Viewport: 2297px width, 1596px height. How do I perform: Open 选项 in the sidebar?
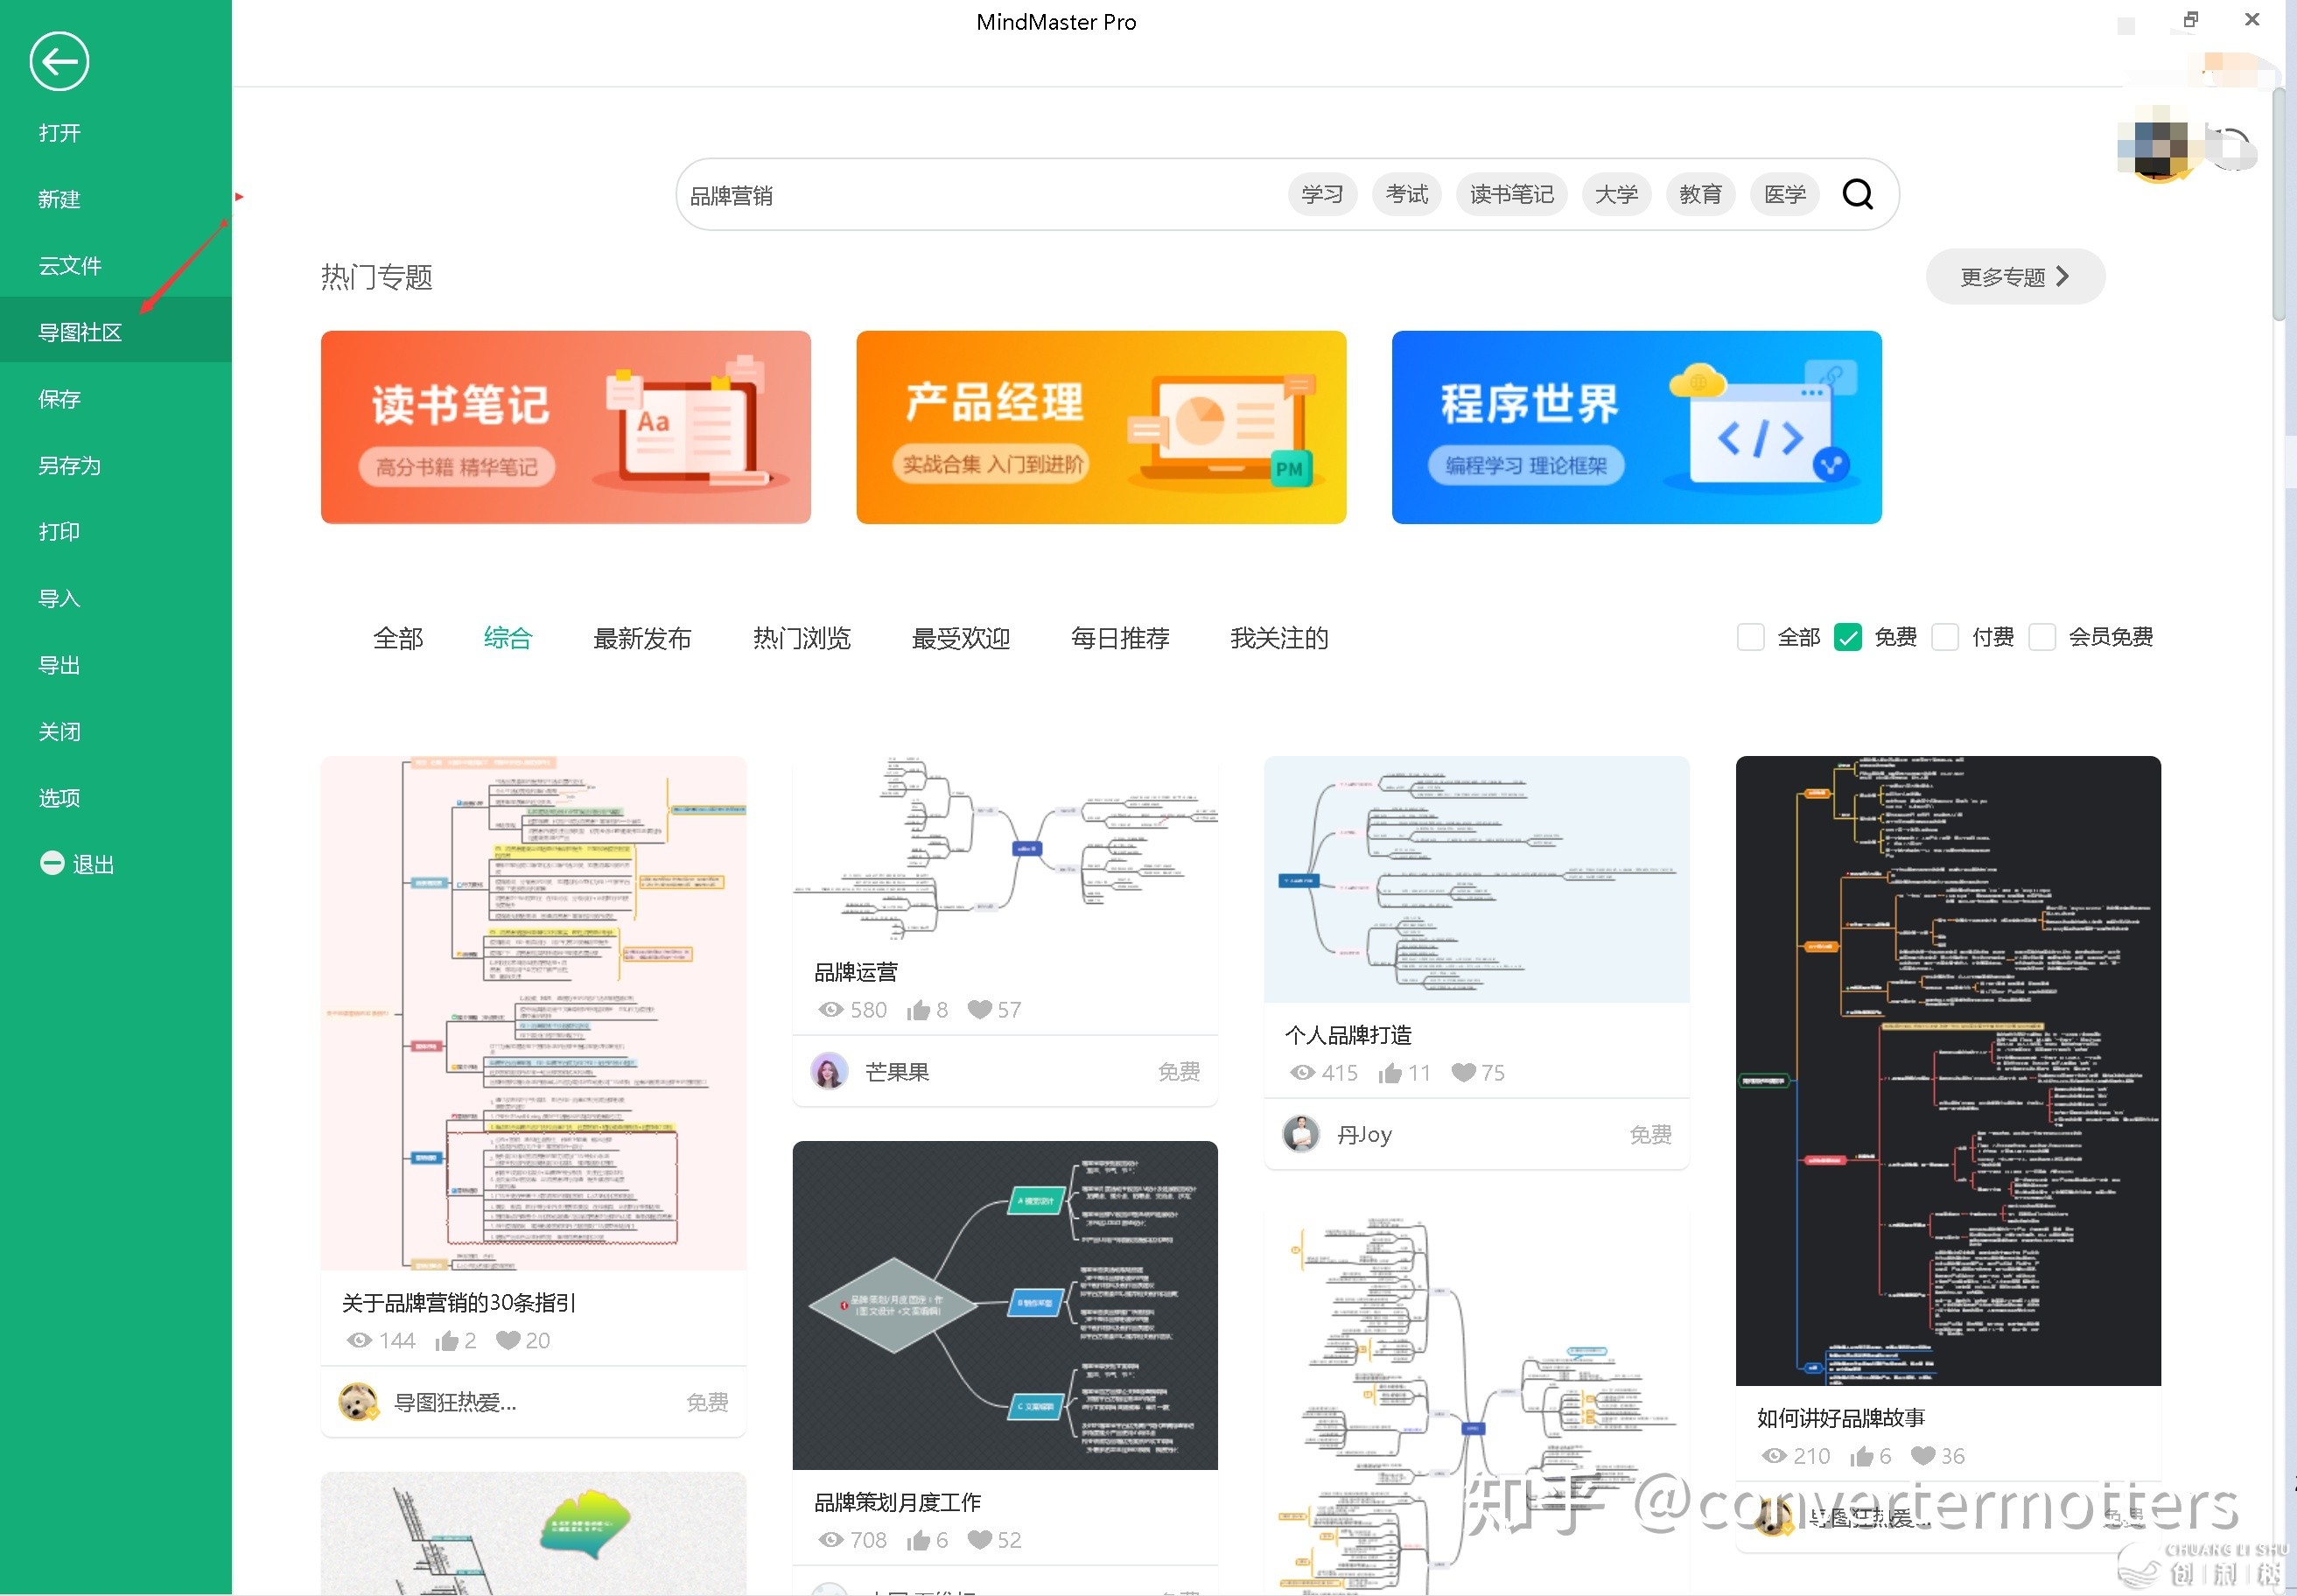(x=116, y=798)
